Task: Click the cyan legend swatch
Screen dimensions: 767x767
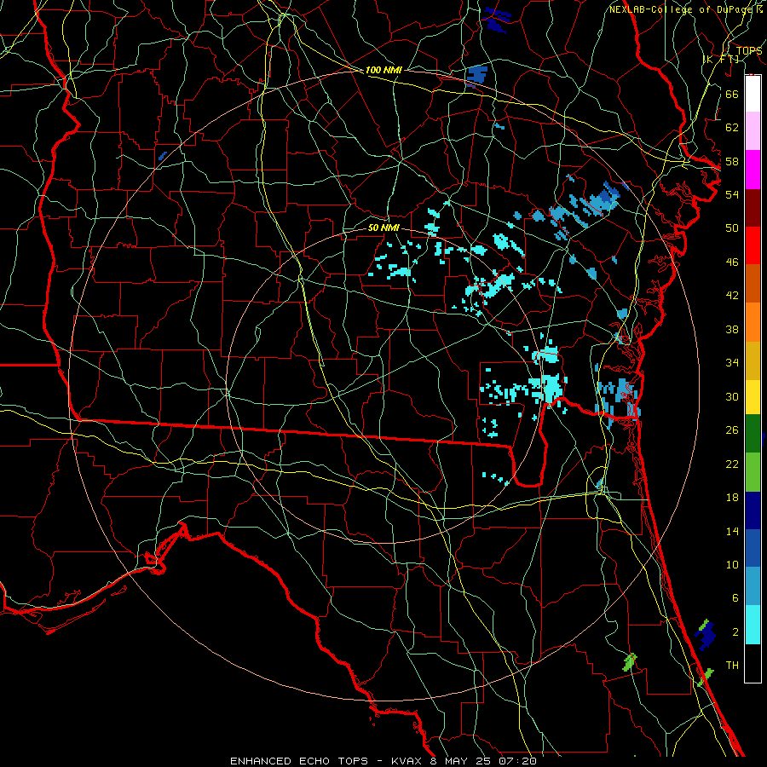Action: pos(753,625)
